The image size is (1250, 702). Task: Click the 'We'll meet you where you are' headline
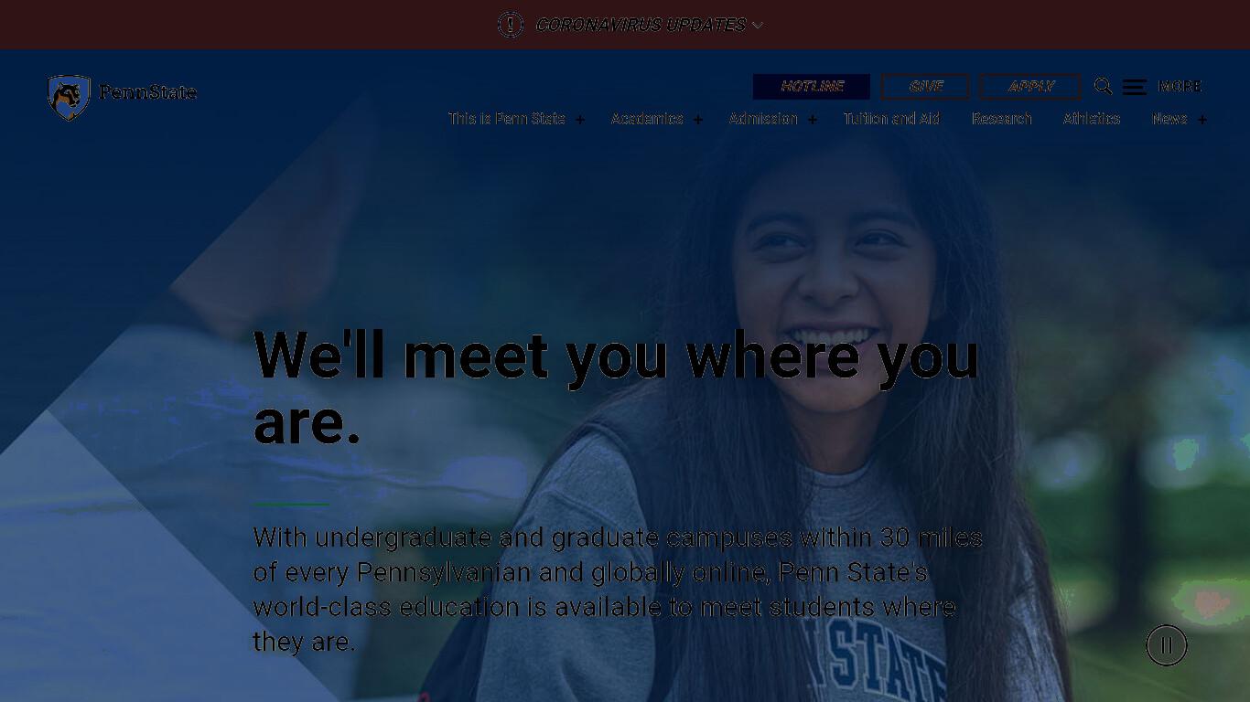616,388
